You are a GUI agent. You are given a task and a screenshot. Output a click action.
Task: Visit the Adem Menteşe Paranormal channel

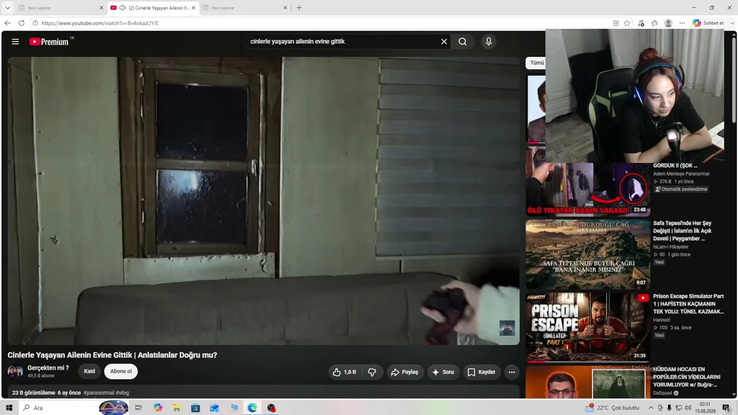click(681, 173)
